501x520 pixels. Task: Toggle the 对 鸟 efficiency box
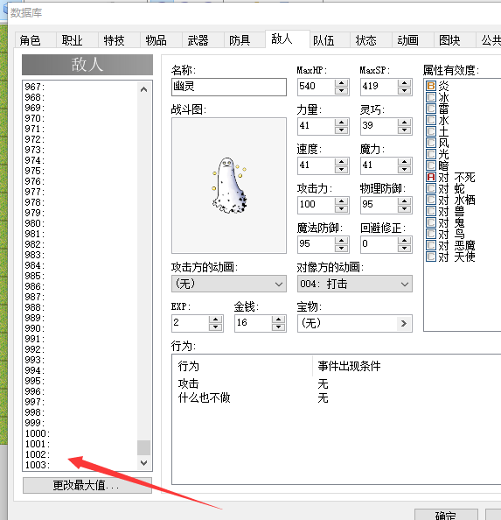(431, 234)
